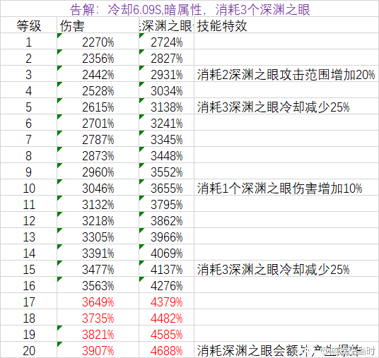The image size is (379, 358).
Task: Select the cell showing 2442%
Action: click(98, 73)
